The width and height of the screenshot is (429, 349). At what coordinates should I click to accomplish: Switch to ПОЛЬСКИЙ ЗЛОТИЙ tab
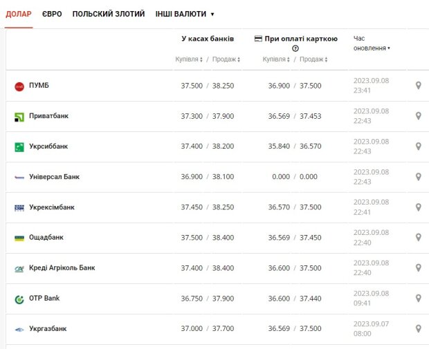109,14
